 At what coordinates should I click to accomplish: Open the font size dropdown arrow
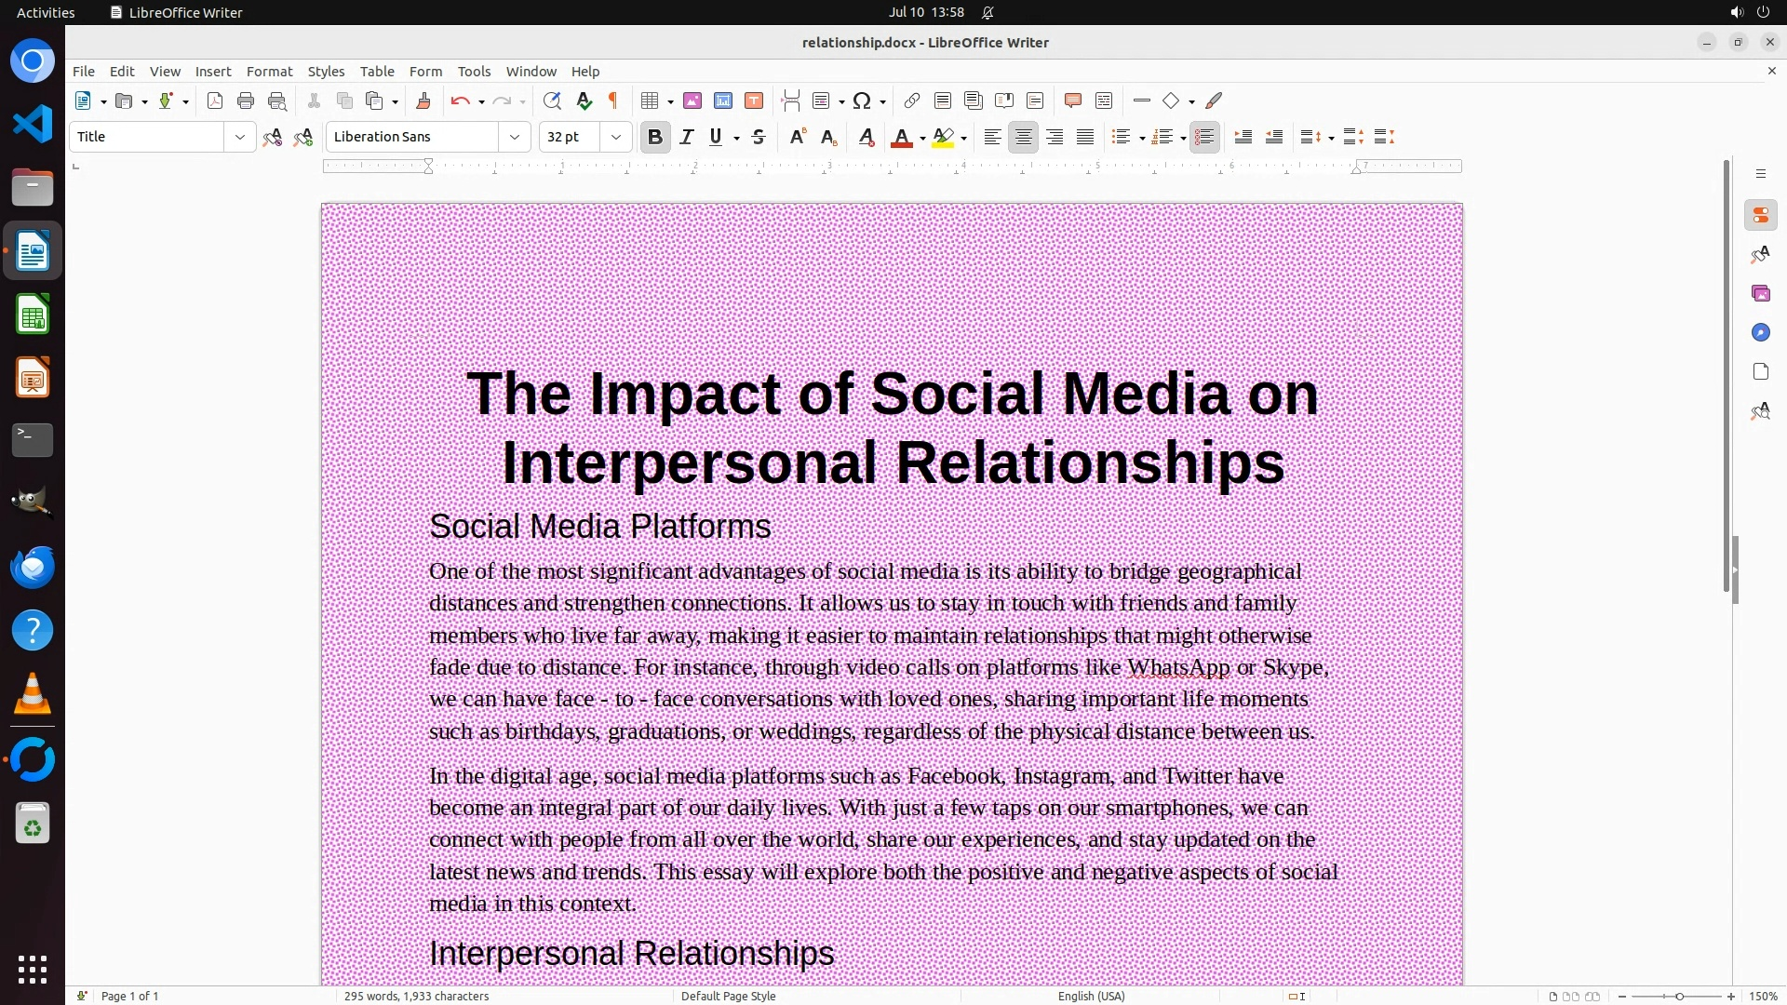coord(616,138)
